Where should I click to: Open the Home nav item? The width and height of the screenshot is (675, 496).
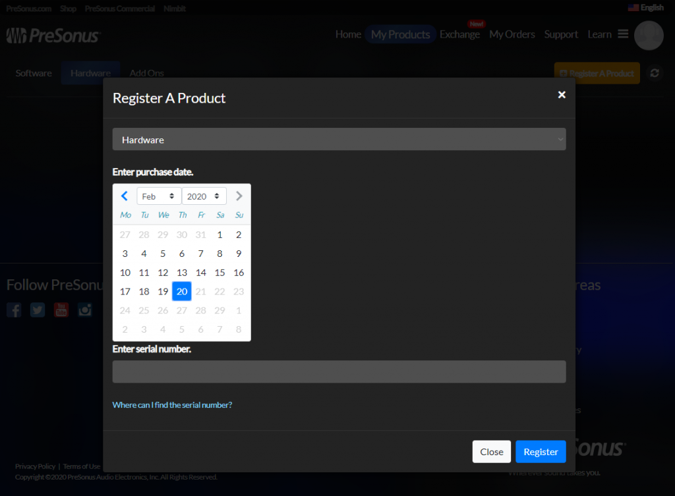(348, 34)
